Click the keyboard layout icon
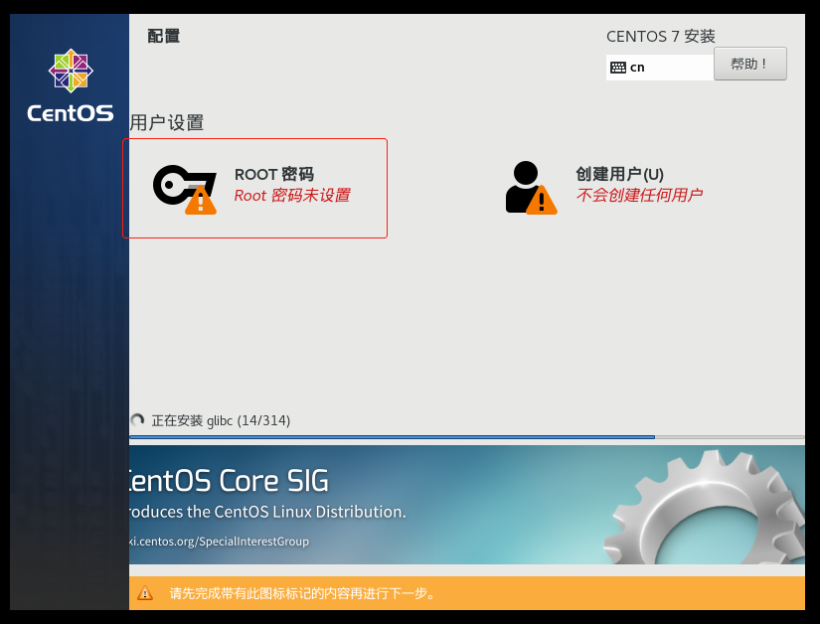This screenshot has height=624, width=820. click(618, 68)
